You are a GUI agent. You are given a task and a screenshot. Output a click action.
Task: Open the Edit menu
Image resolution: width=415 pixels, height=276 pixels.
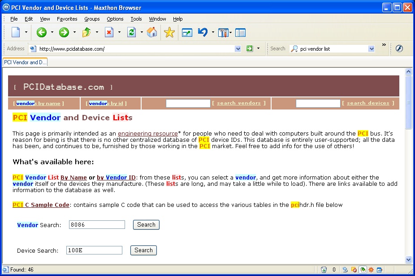click(29, 19)
